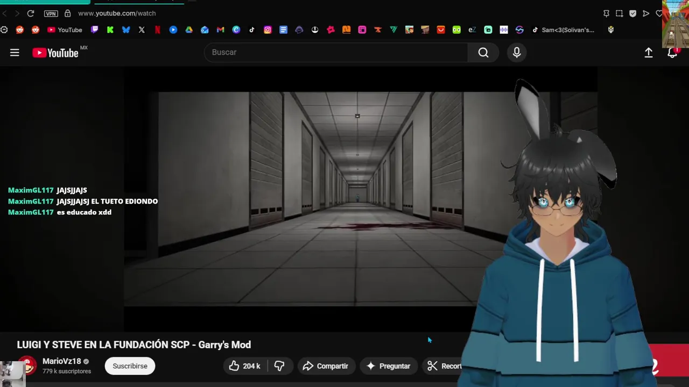Click the MarioVz18 channel avatar

click(x=27, y=365)
